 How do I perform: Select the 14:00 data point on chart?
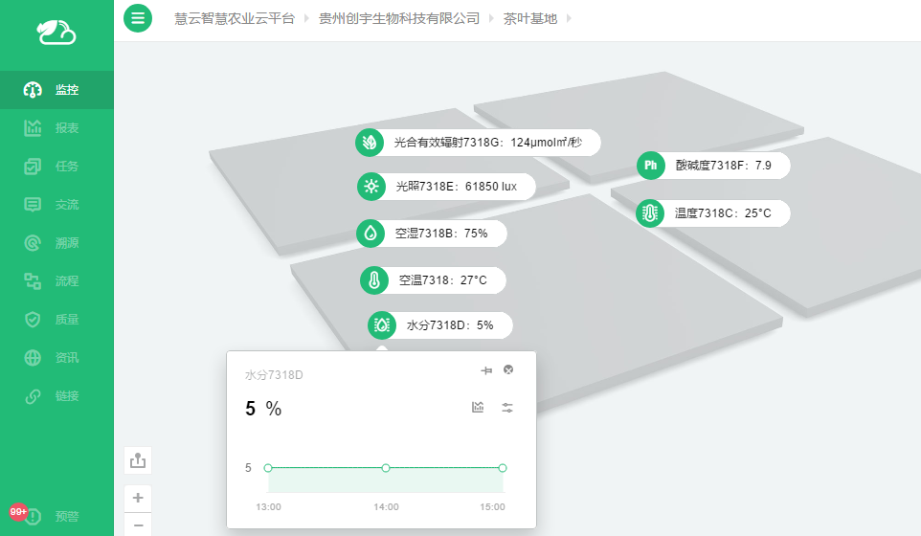tap(386, 468)
